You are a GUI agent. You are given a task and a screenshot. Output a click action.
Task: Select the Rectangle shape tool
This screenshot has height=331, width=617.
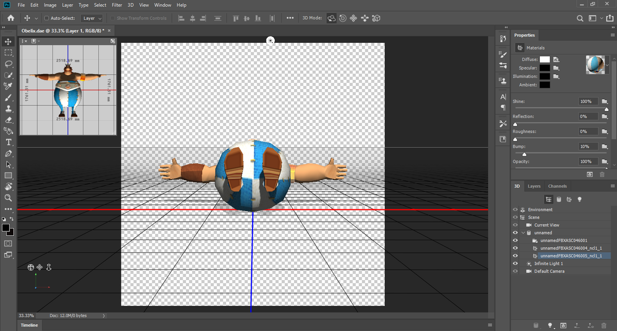click(8, 176)
